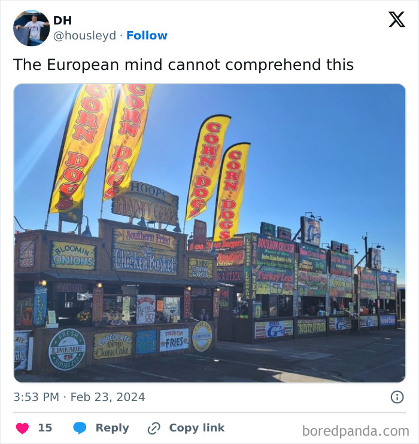Click the tweet text about European mind
This screenshot has width=419, height=444.
click(183, 65)
